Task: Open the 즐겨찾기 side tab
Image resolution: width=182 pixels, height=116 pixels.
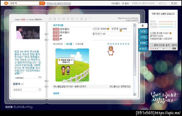Action: [x=143, y=49]
